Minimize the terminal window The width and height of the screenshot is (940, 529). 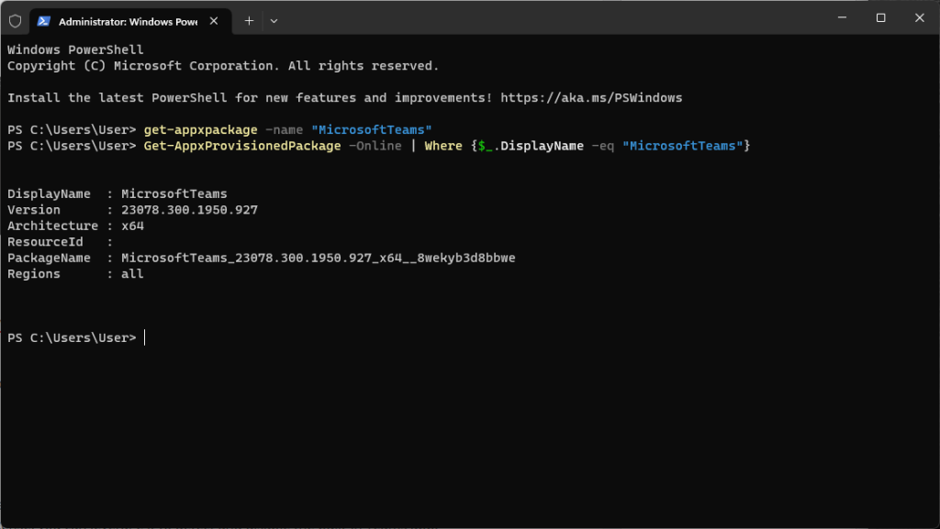pyautogui.click(x=839, y=18)
